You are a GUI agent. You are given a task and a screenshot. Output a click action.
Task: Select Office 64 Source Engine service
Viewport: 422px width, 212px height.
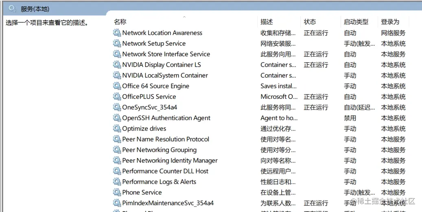[x=155, y=86]
